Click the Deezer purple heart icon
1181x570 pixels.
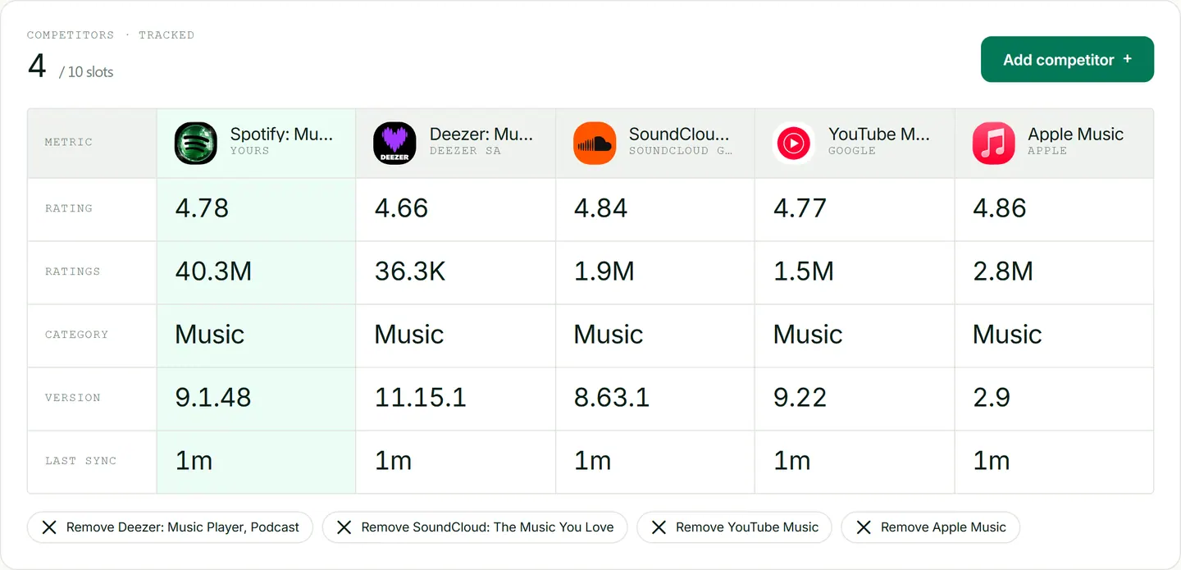tap(394, 143)
